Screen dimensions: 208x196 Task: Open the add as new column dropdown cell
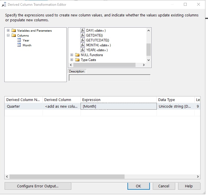tap(62, 106)
